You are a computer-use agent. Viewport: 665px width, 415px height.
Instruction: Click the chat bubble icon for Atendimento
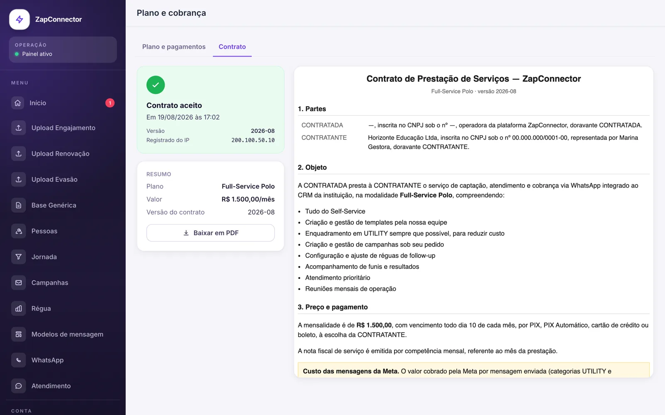click(x=19, y=386)
